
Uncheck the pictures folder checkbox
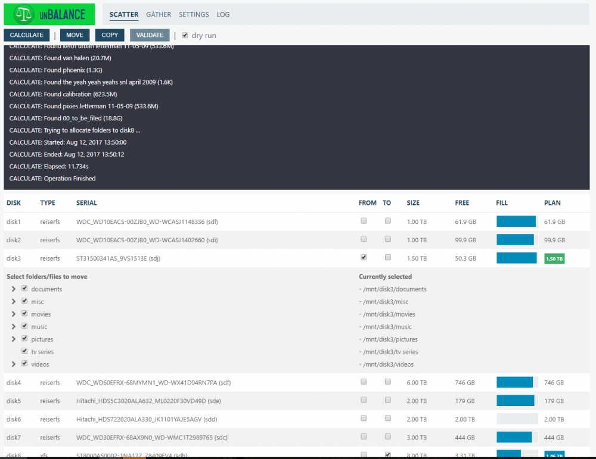24,339
